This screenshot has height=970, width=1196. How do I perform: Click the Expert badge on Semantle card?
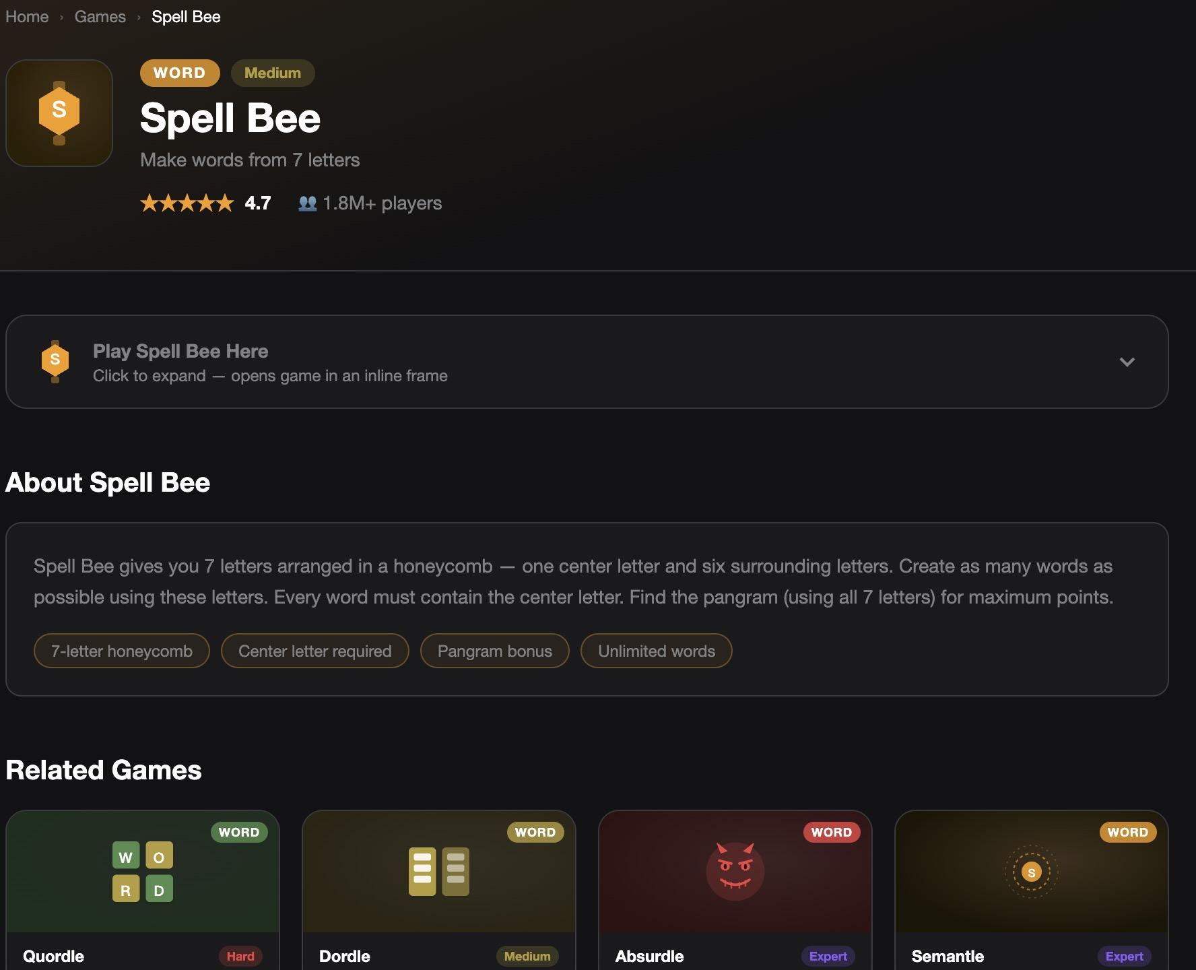click(1124, 956)
